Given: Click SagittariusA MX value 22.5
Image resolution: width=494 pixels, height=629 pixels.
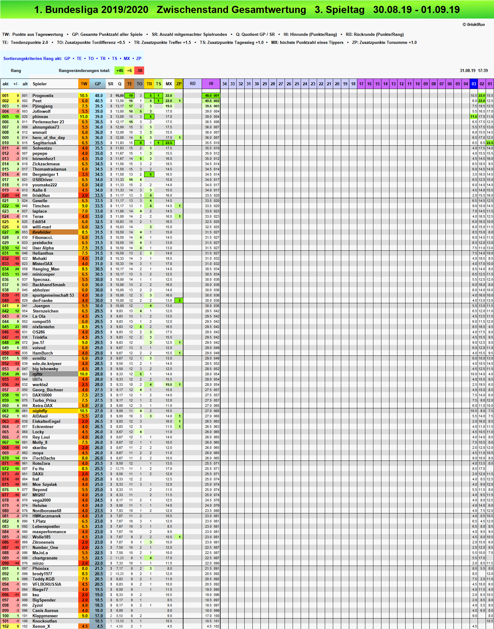Looking at the screenshot, I should tap(169, 143).
